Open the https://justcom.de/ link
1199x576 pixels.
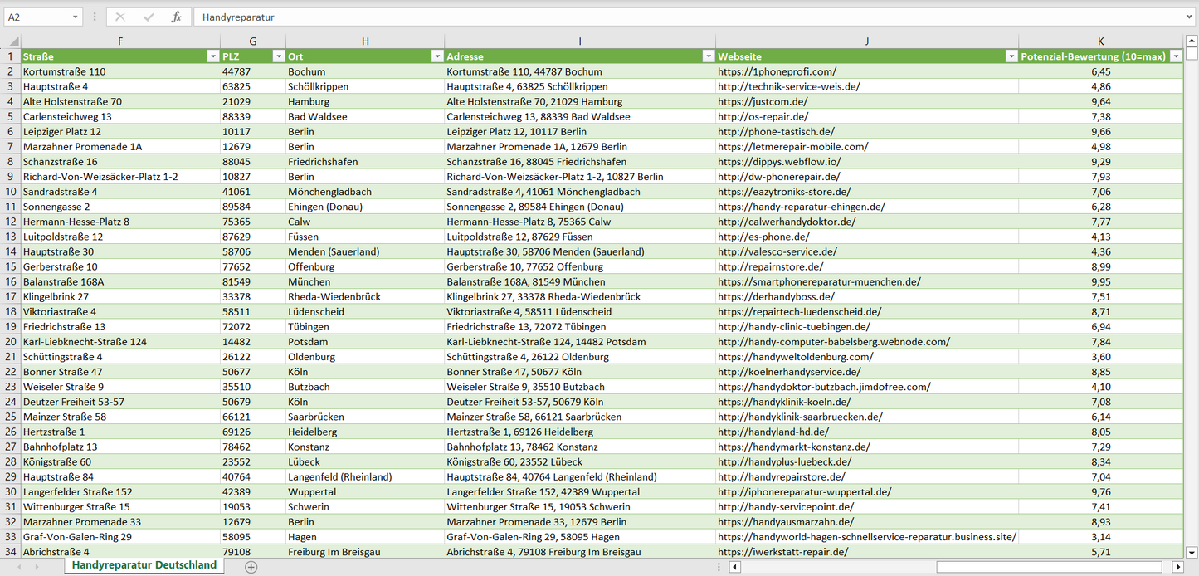point(763,101)
